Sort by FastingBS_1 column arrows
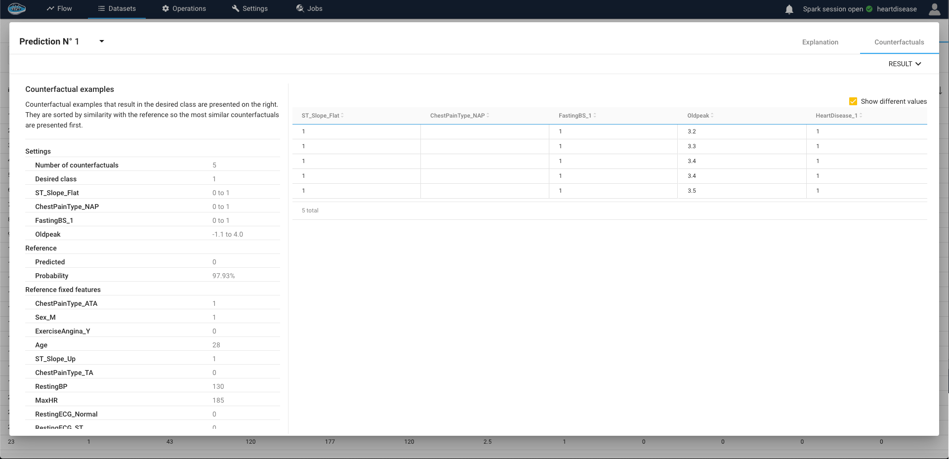Screen dimensions: 949x459 [x=595, y=116]
